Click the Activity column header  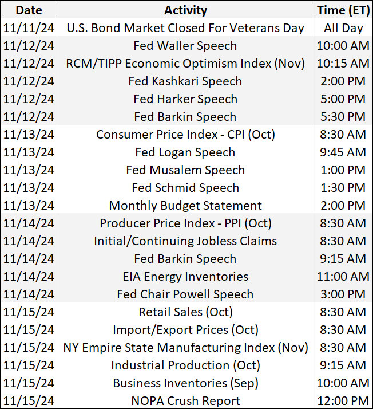point(185,10)
